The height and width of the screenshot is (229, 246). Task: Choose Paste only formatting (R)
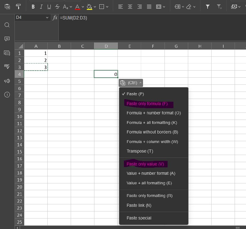tap(153, 196)
